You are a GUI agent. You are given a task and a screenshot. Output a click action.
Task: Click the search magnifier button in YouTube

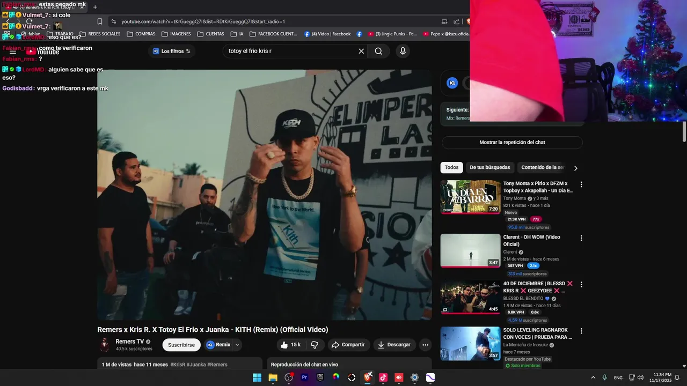point(378,51)
